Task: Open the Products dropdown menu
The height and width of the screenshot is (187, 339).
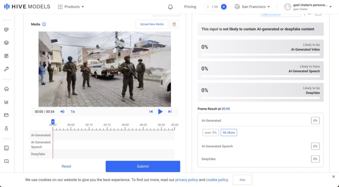Action: [71, 7]
